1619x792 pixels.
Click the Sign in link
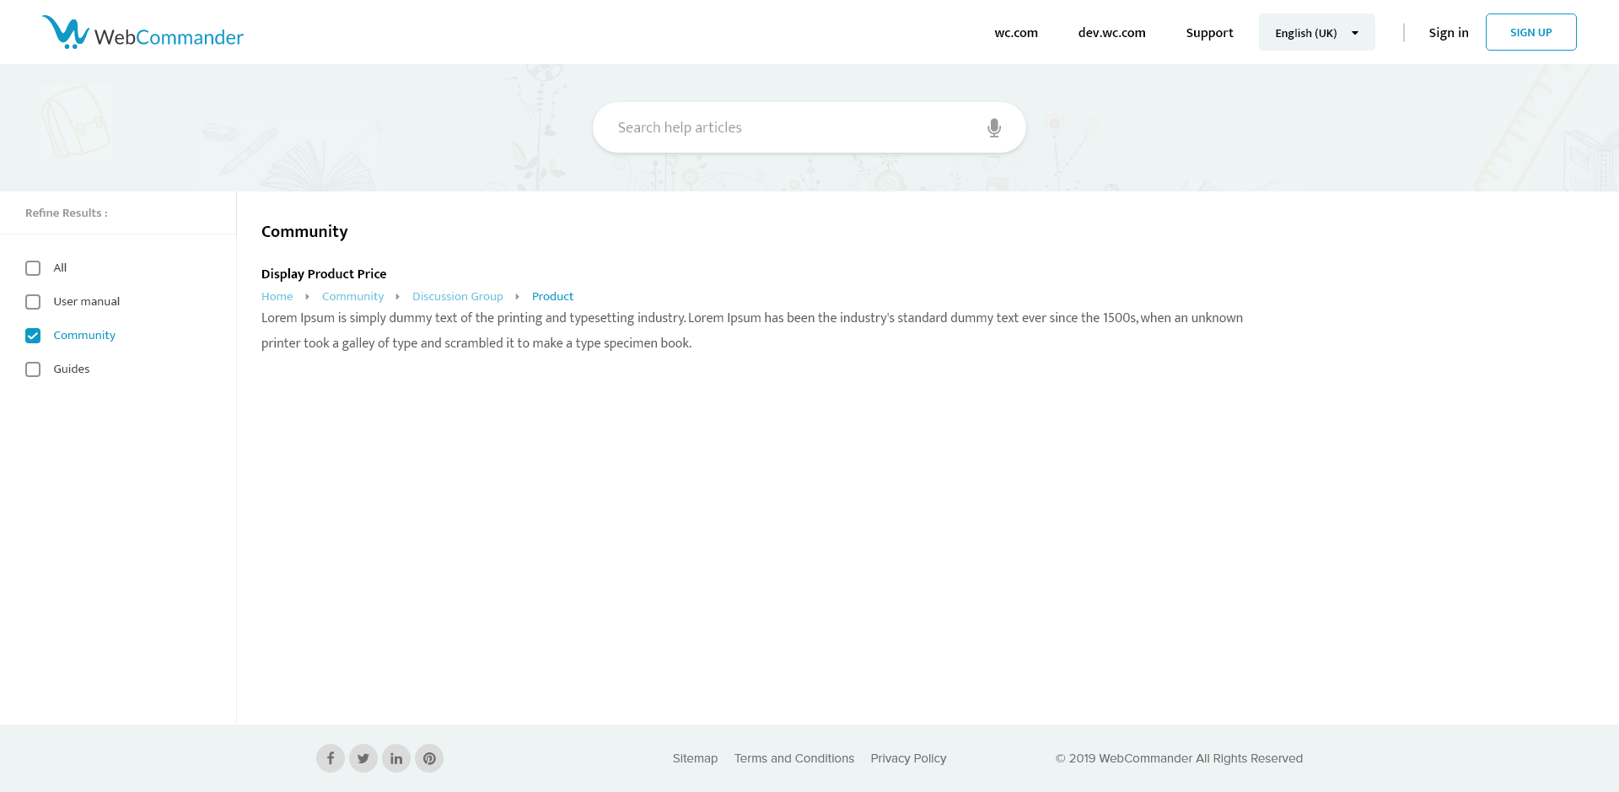1448,33
